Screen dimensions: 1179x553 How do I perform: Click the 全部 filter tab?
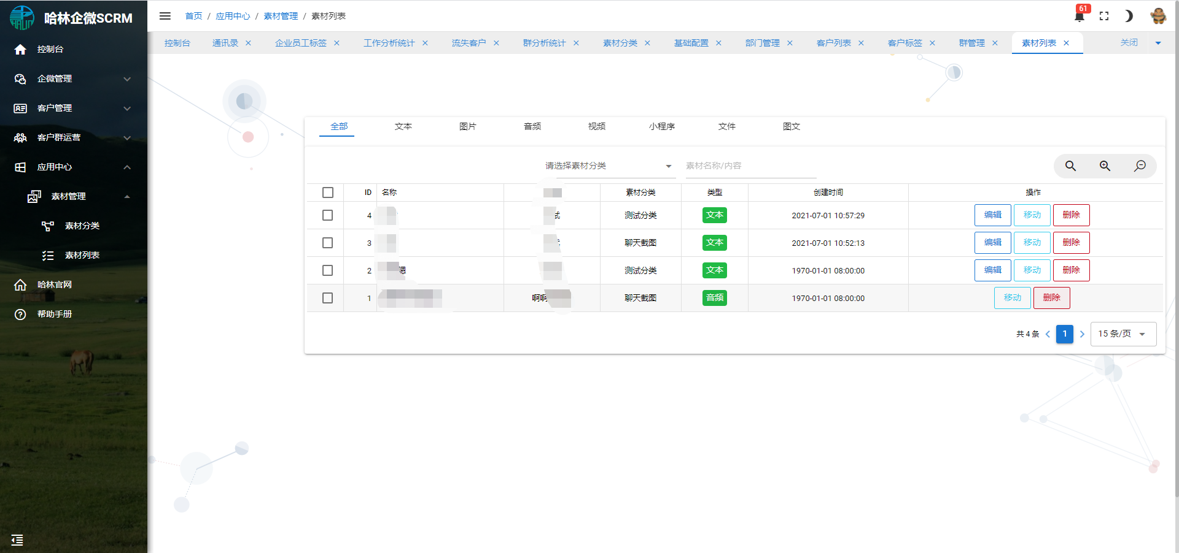pos(339,126)
